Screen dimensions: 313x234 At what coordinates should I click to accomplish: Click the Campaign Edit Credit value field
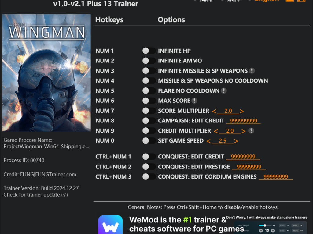coord(243,121)
